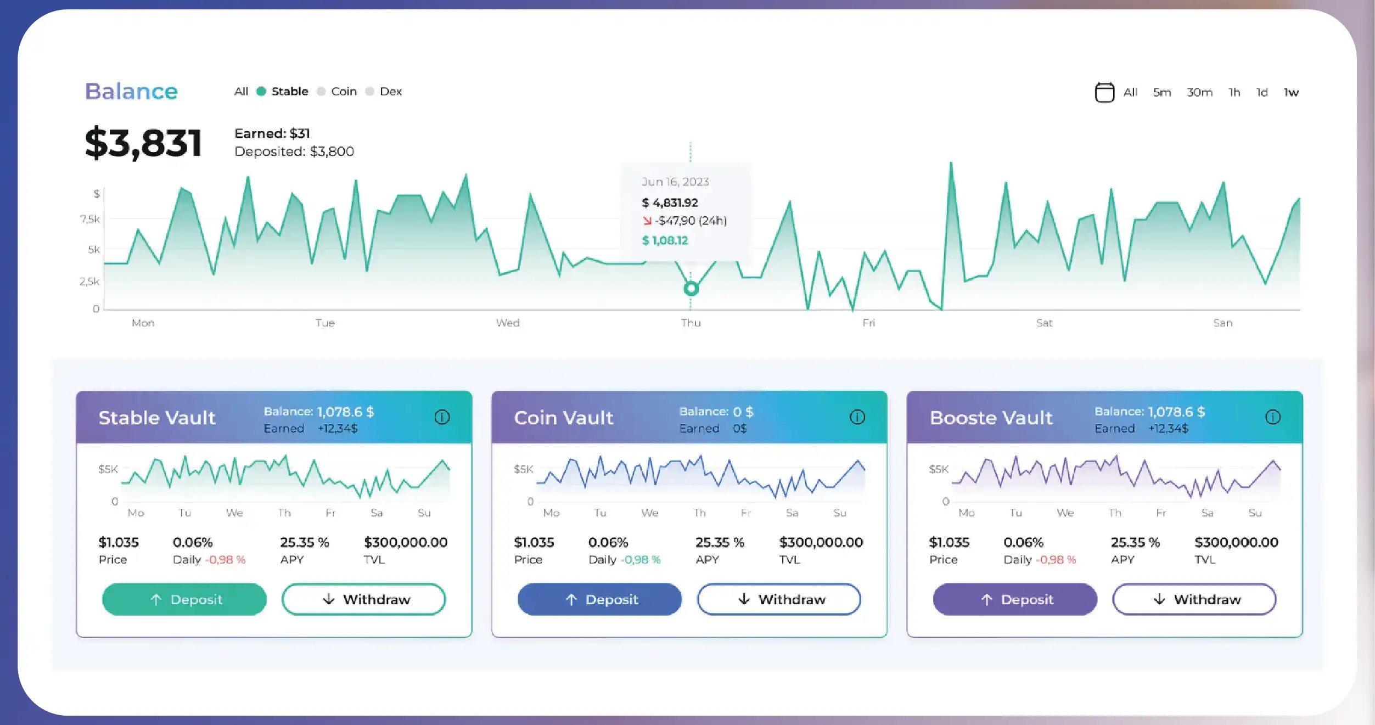Withdraw from the Stable Vault
1375x725 pixels.
363,599
